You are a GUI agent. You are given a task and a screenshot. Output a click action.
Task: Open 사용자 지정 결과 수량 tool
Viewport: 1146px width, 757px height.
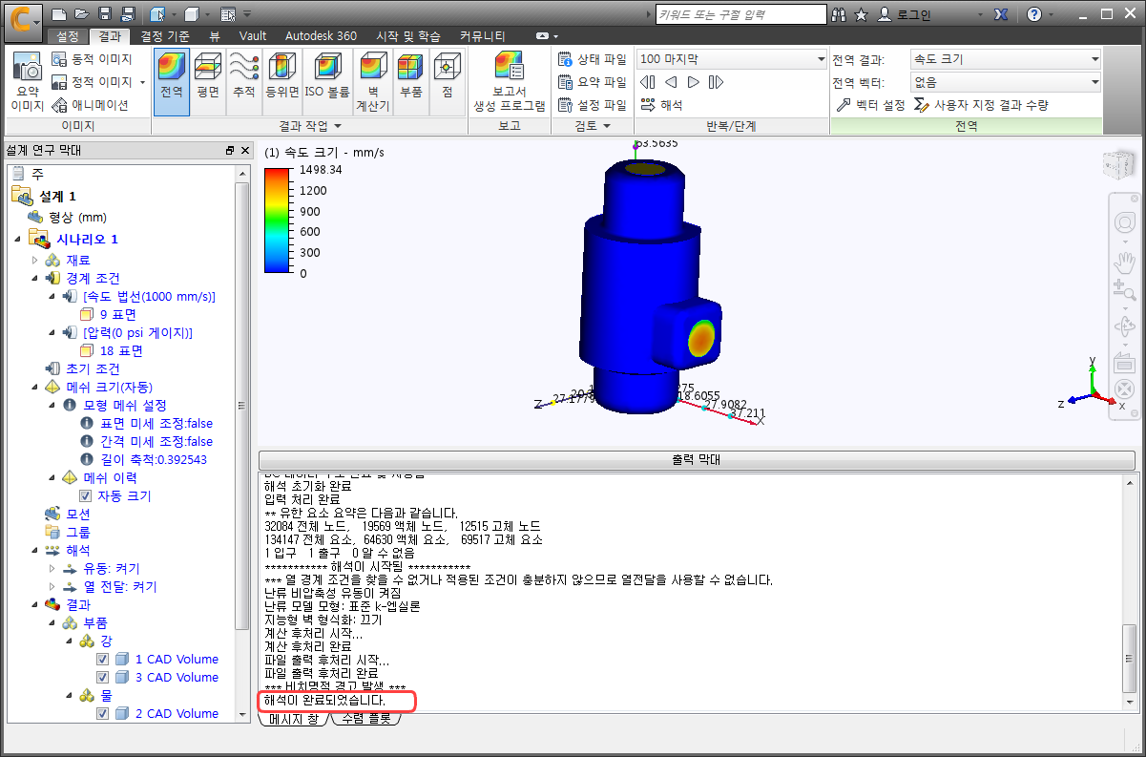pos(982,105)
